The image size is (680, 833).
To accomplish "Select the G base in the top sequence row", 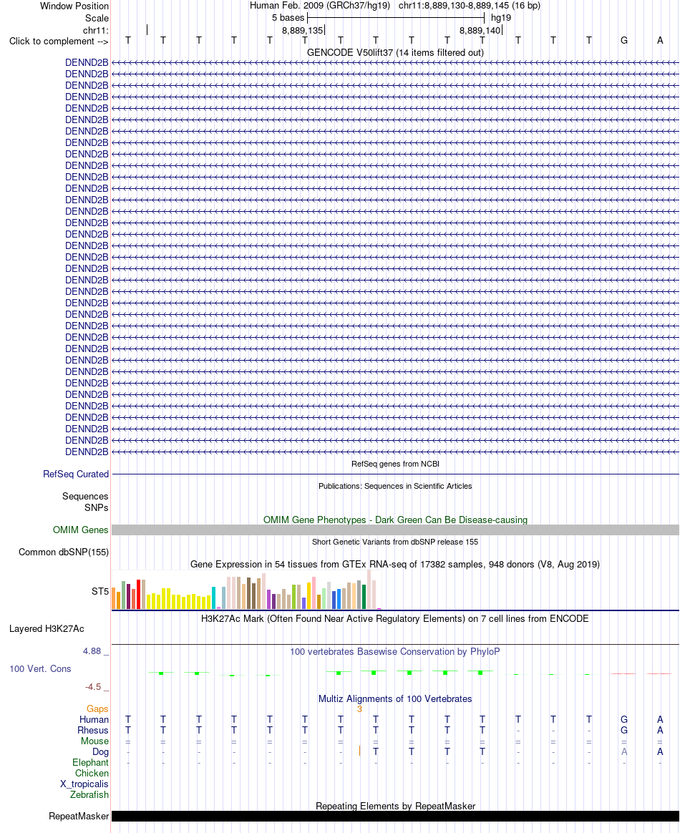I will [x=624, y=40].
